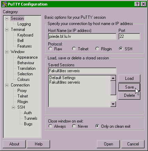Click the Host Name input field

pyautogui.click(x=82, y=36)
